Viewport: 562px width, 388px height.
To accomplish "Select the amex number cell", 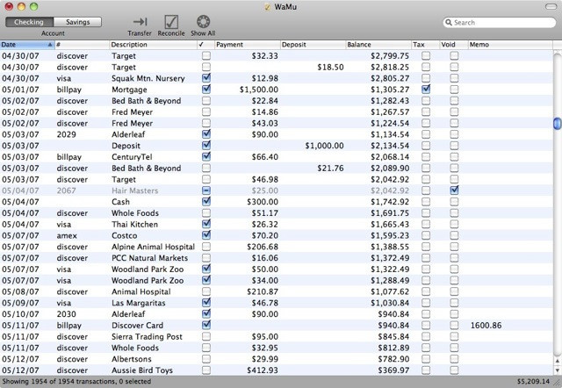I will click(67, 235).
